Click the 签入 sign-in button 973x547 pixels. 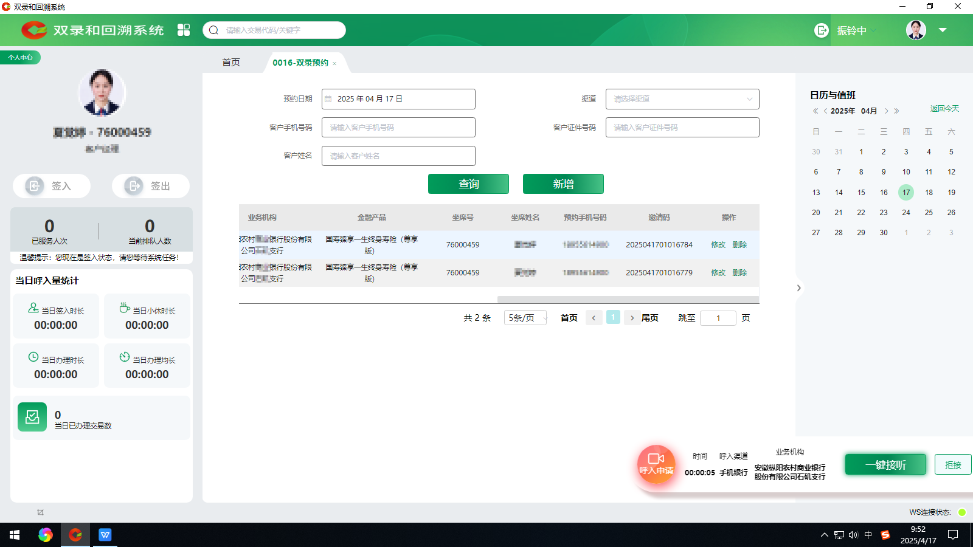(52, 186)
